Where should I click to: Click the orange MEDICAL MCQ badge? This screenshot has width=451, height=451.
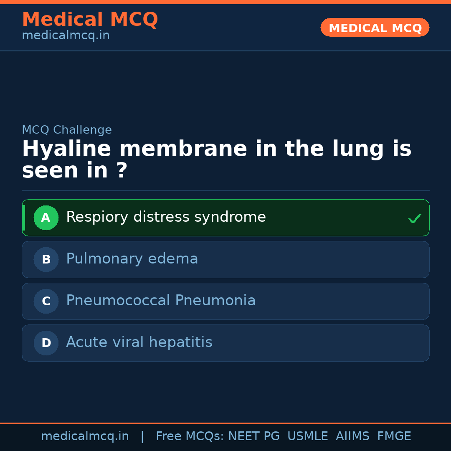(375, 28)
